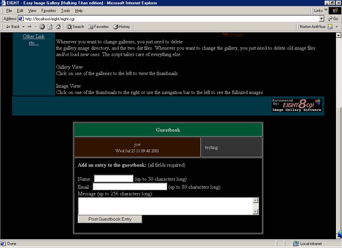
Task: Open the Norton AntiVirus dropdown arrow
Action: [x=337, y=27]
